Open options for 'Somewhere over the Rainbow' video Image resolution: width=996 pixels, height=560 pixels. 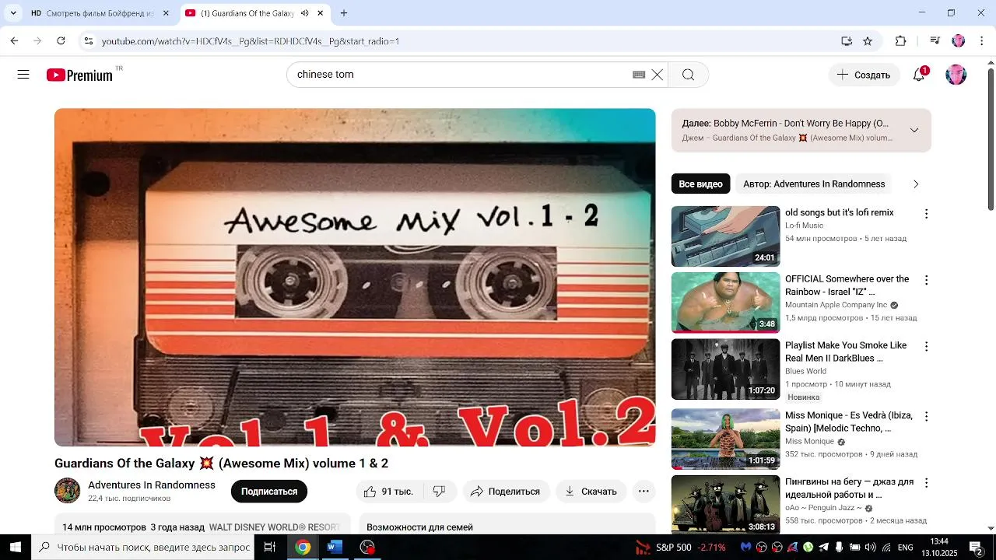click(x=926, y=280)
